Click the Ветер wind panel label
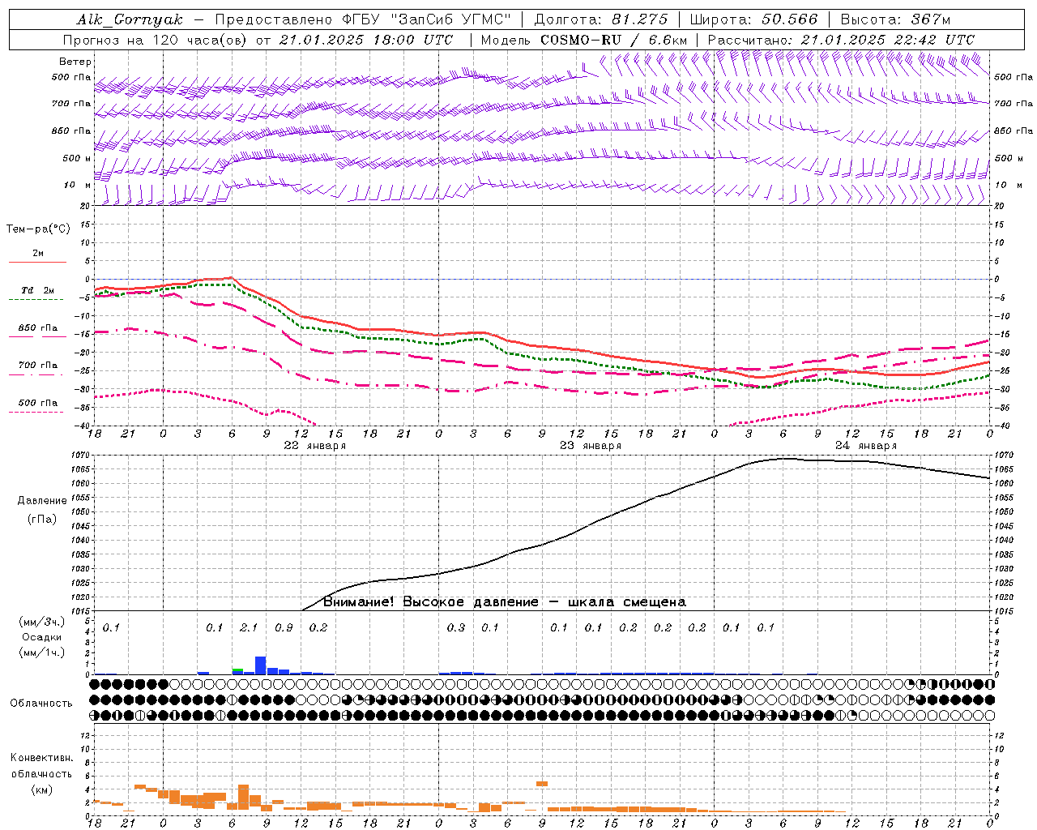The height and width of the screenshot is (830, 1037). click(x=75, y=62)
